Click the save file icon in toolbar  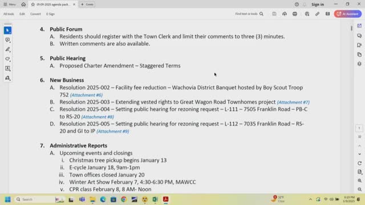pos(274,14)
